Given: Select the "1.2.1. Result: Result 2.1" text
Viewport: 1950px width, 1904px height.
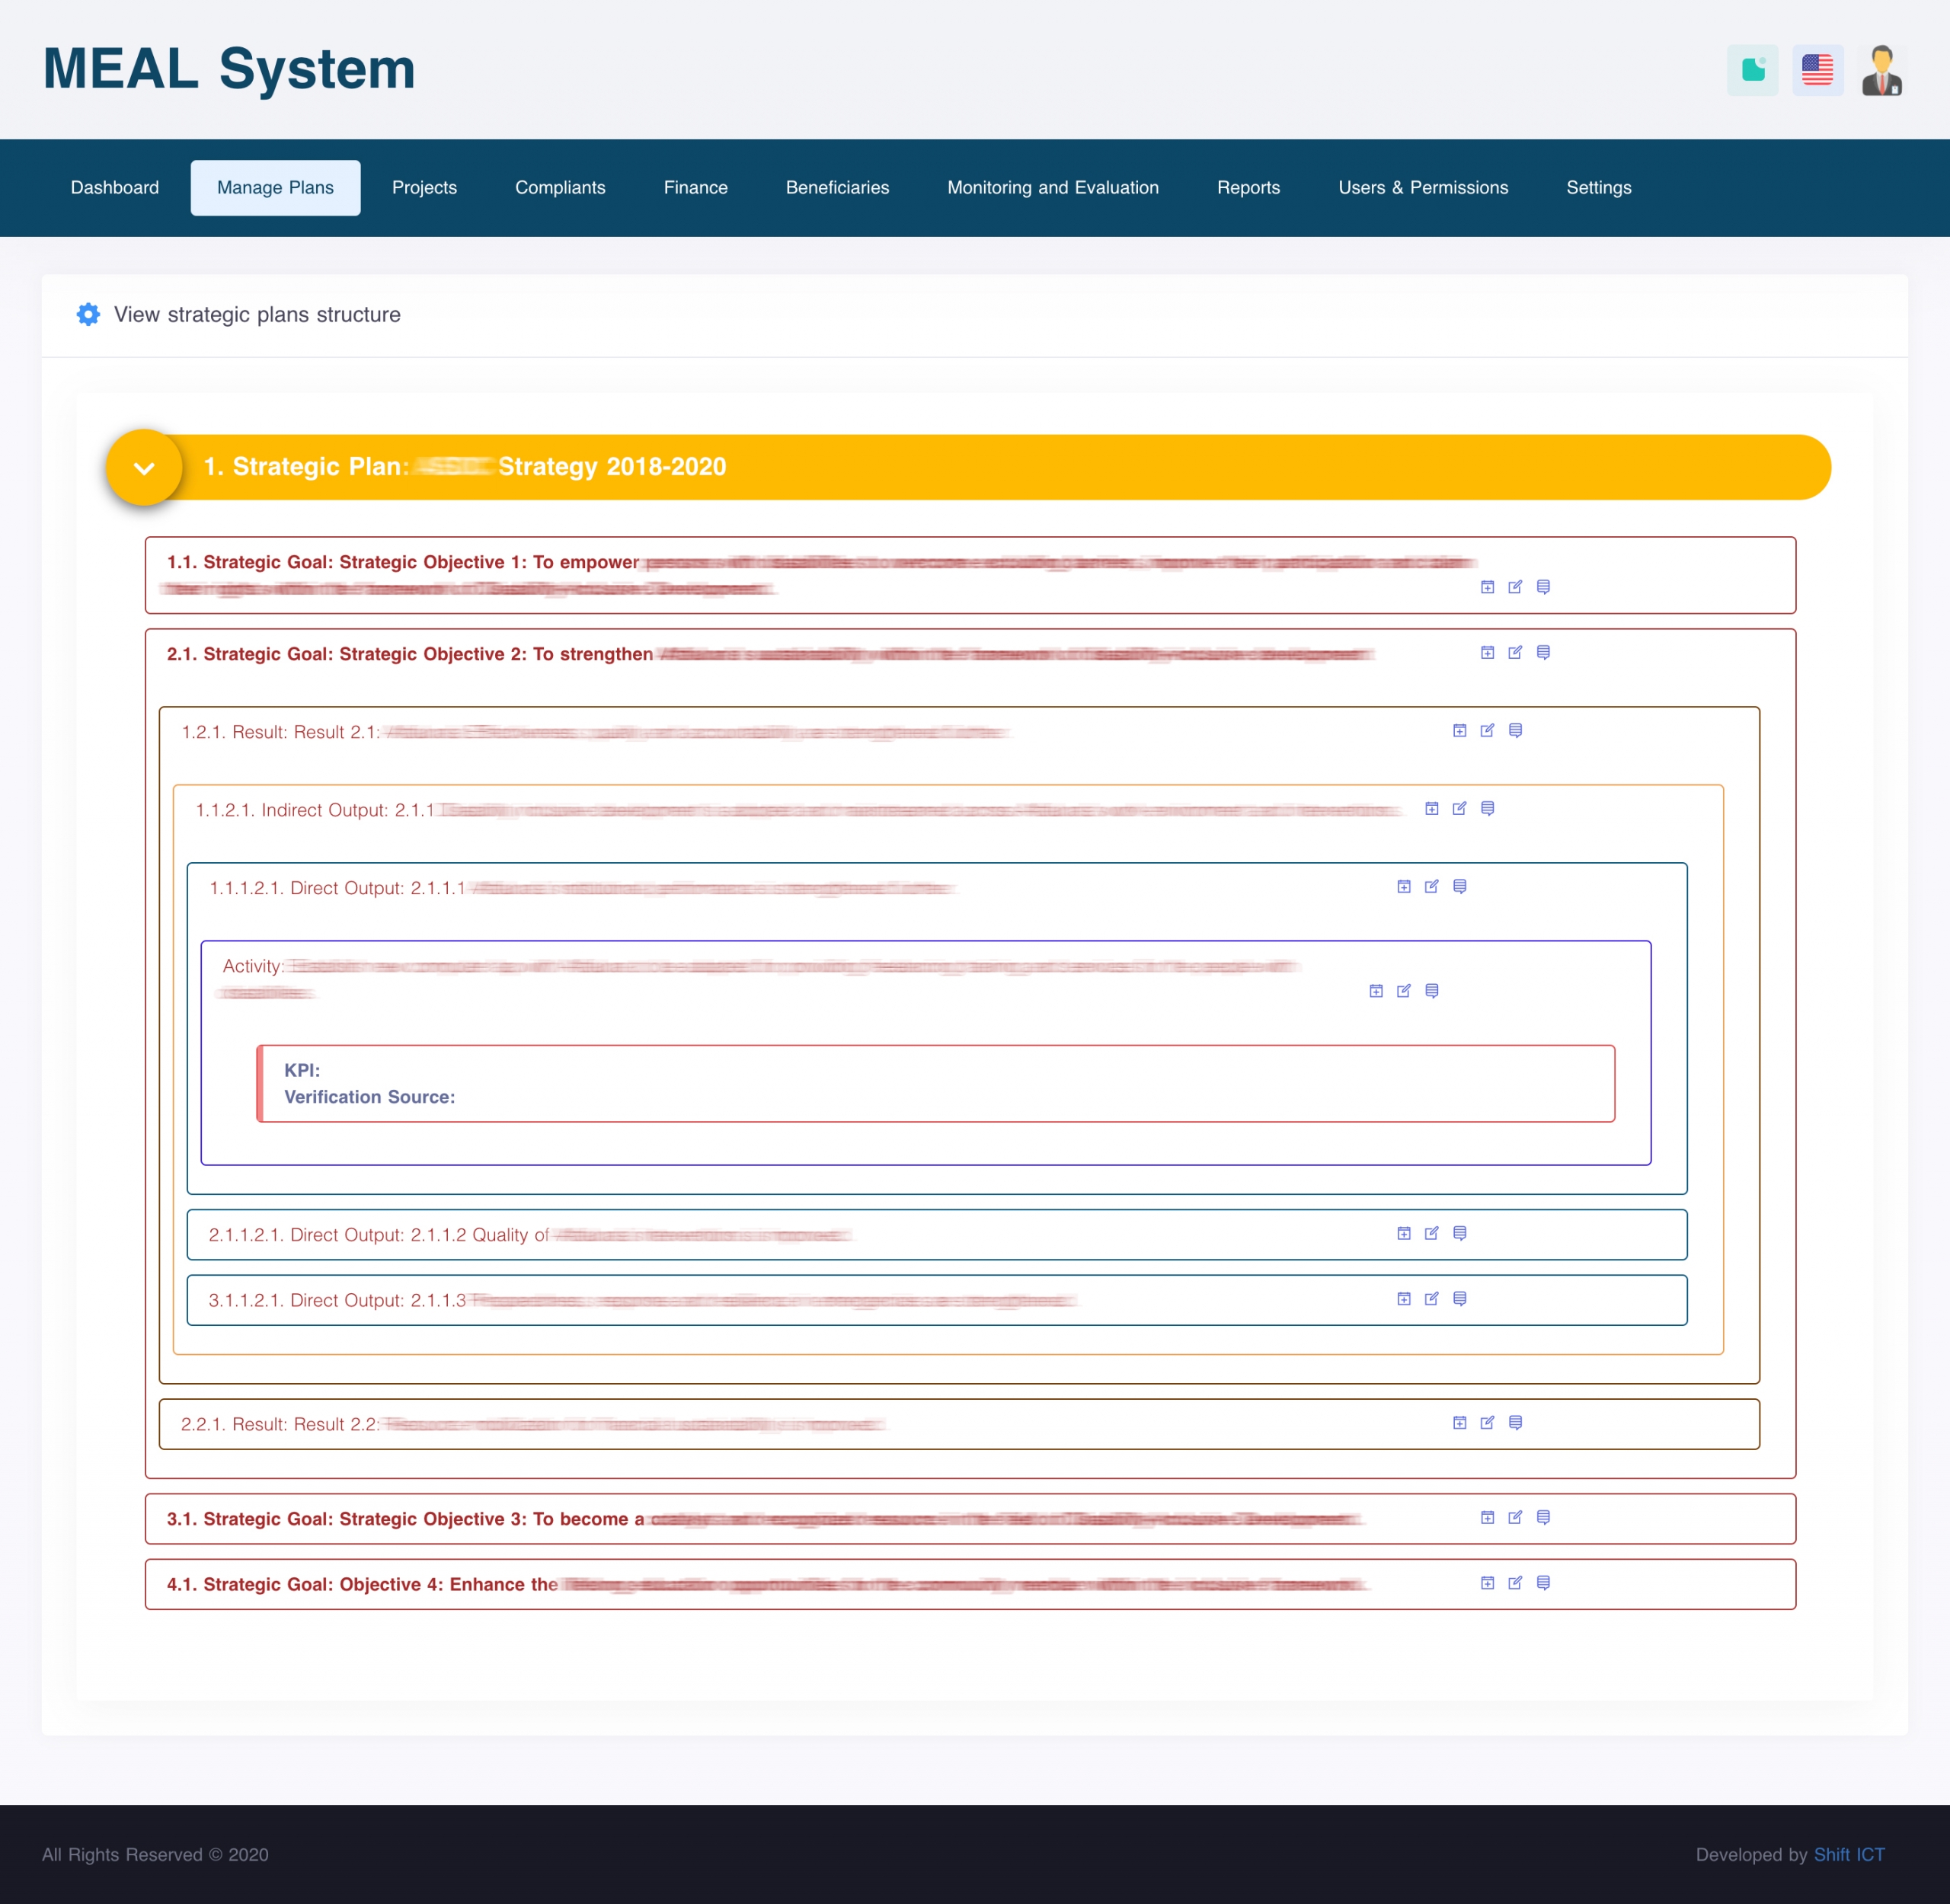Looking at the screenshot, I should tap(280, 732).
